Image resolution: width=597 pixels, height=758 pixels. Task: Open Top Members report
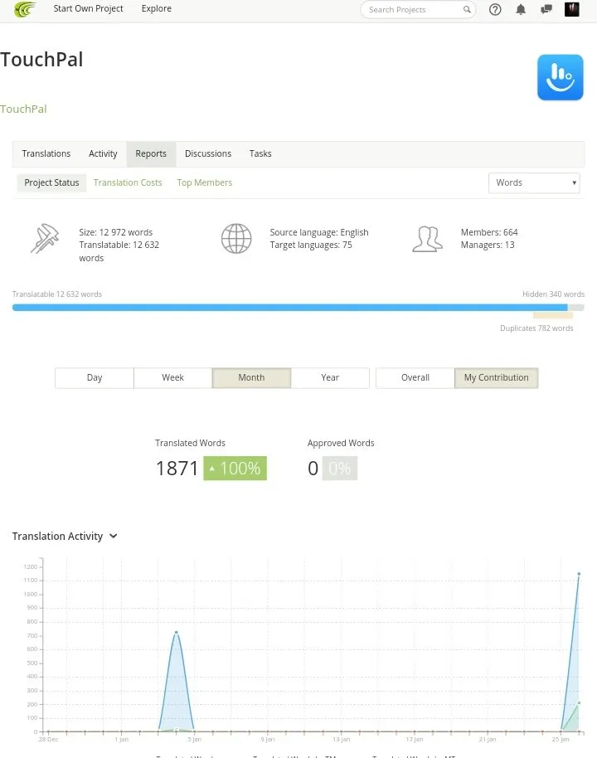pyautogui.click(x=205, y=182)
